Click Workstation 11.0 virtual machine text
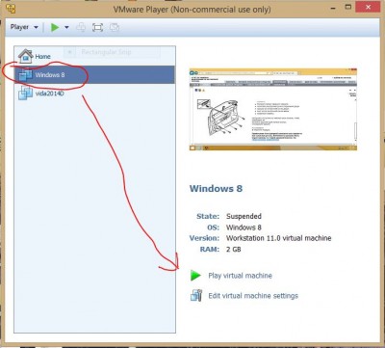The image size is (385, 348). pyautogui.click(x=279, y=238)
